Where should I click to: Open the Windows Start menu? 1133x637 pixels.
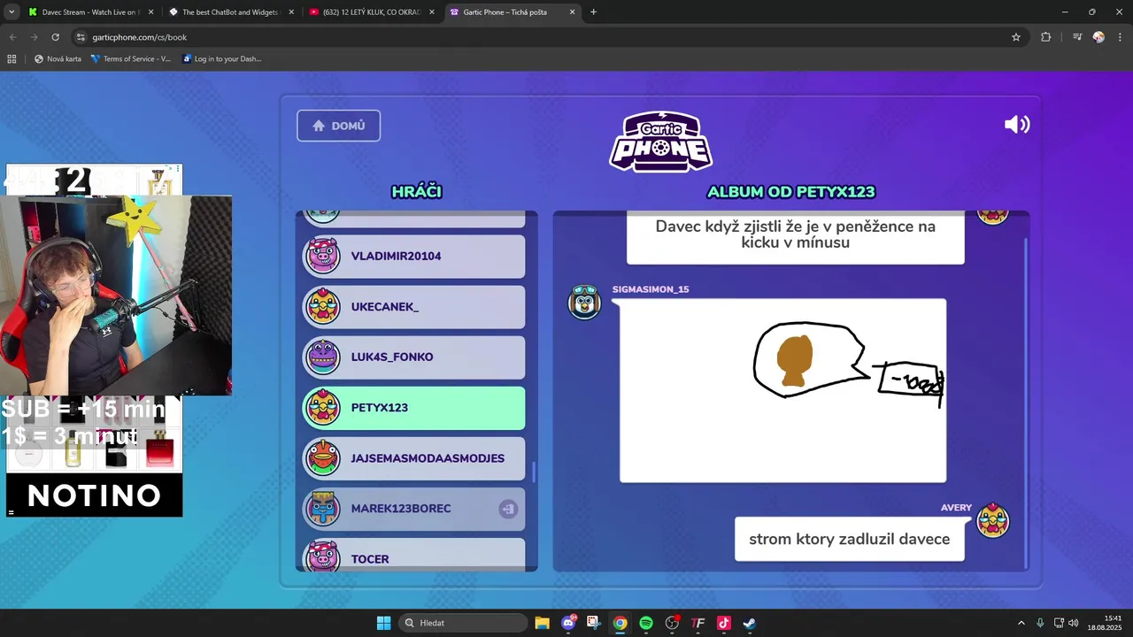[x=383, y=623]
